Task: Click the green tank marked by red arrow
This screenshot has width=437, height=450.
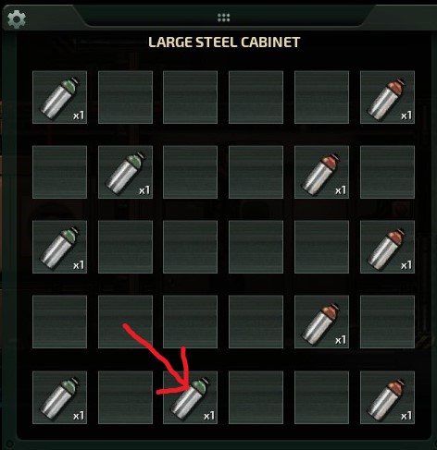Action: [190, 397]
